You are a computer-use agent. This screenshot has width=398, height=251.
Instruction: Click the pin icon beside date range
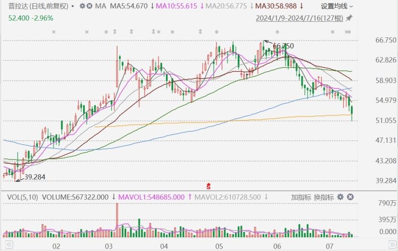349,18
